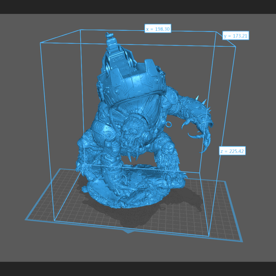Screen dimensions: 276x276
Task: Click the bounding box top-left front corner
Action: [40, 43]
